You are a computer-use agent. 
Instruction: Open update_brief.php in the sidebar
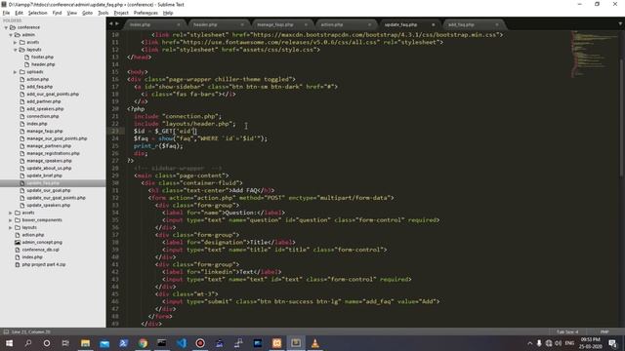[x=44, y=175]
